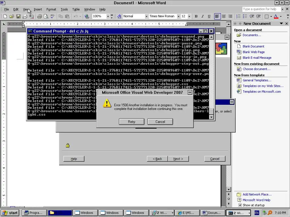Click the right indent marker on ruler
The width and height of the screenshot is (290, 217).
tap(186, 25)
